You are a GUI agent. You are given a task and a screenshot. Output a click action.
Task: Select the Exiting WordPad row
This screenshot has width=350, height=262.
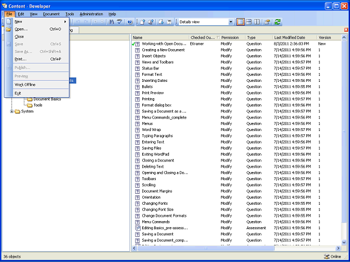(236, 154)
